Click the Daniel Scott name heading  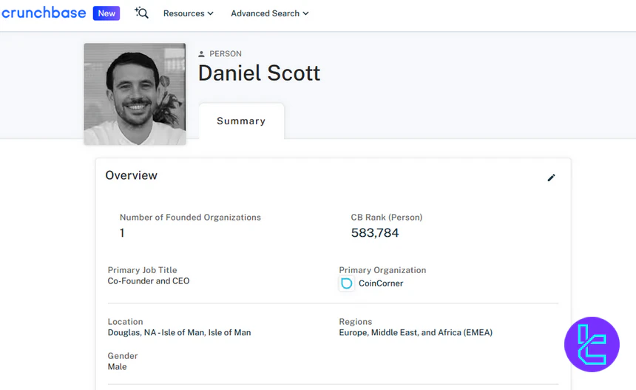(259, 73)
